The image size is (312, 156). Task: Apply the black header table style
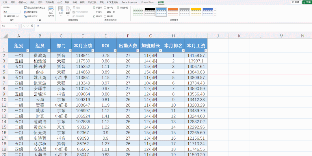150,12
